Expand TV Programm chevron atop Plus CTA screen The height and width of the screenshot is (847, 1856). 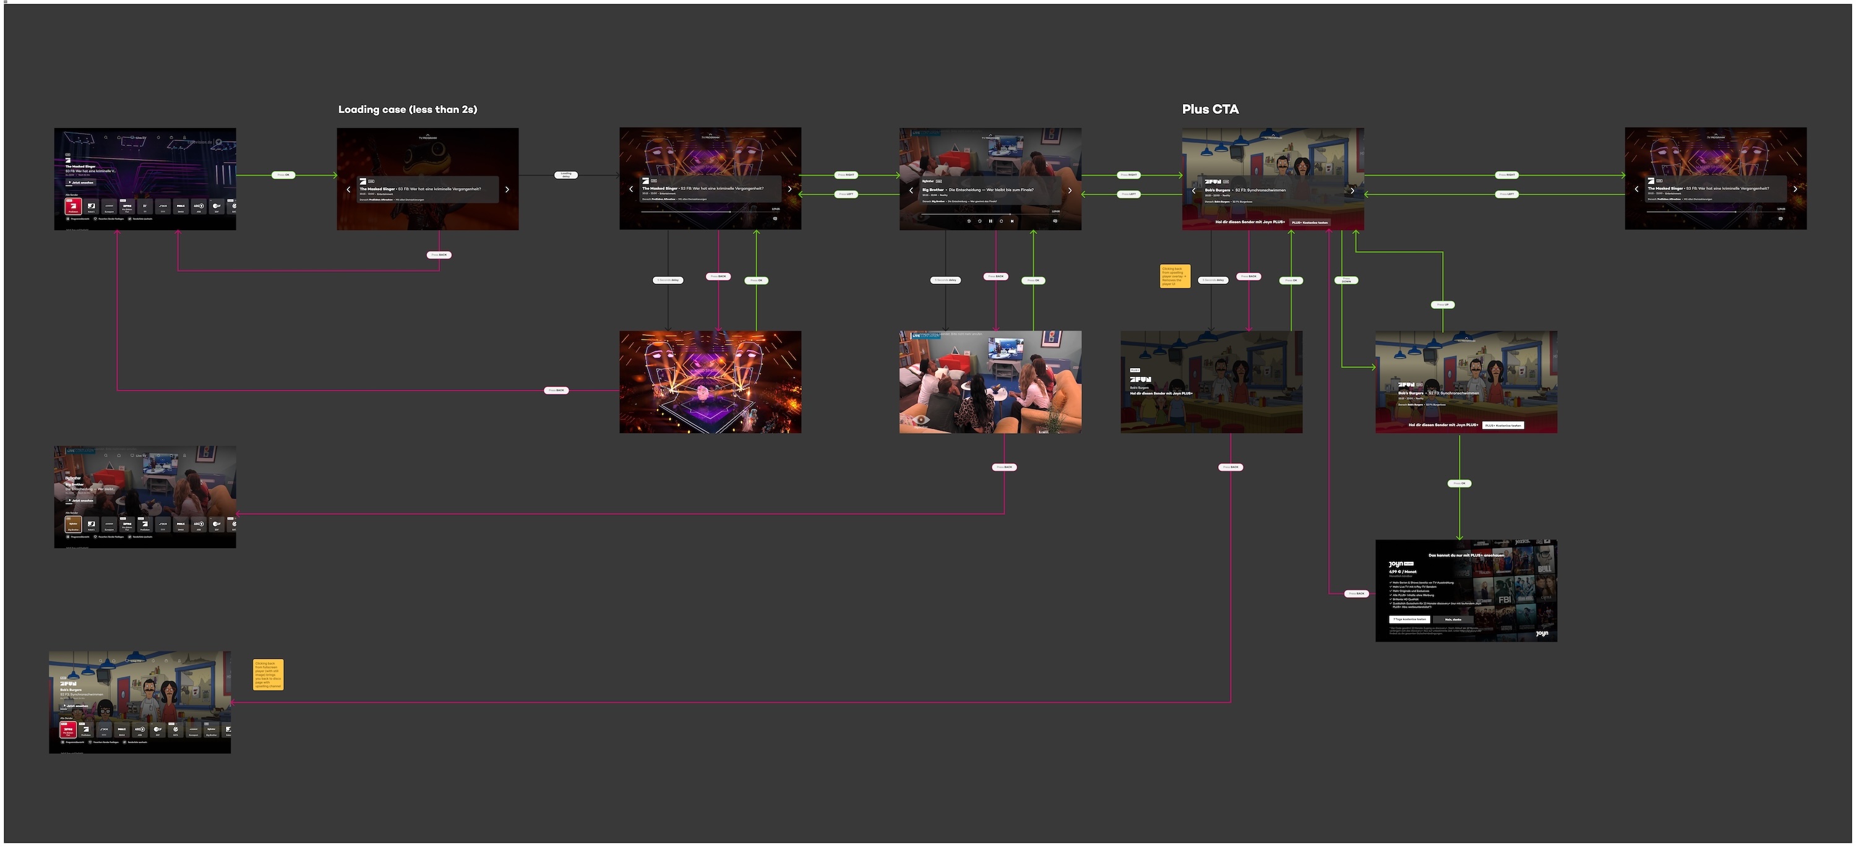coord(1273,134)
